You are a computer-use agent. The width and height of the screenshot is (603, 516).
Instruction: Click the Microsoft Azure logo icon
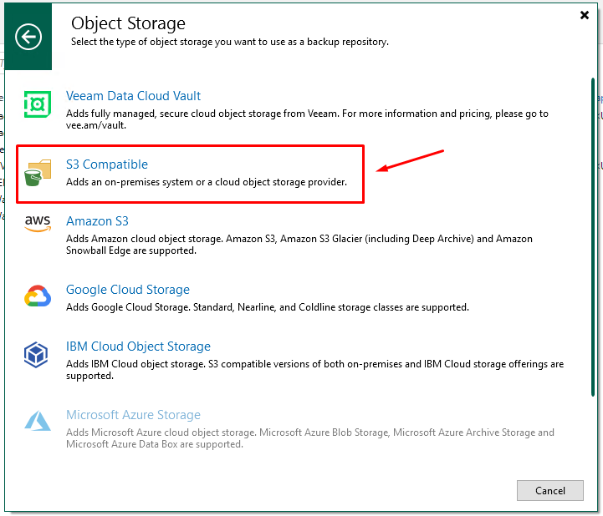(x=38, y=421)
